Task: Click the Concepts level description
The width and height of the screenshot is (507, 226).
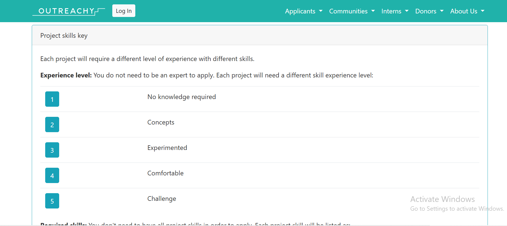Action: [x=161, y=122]
